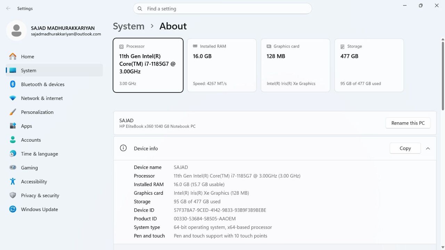Minimize the Settings window
445x250 pixels.
[x=405, y=6]
